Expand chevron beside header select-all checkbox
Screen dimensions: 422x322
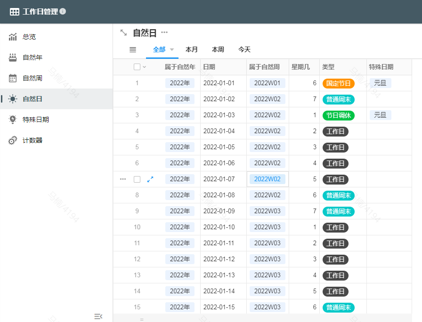click(145, 67)
